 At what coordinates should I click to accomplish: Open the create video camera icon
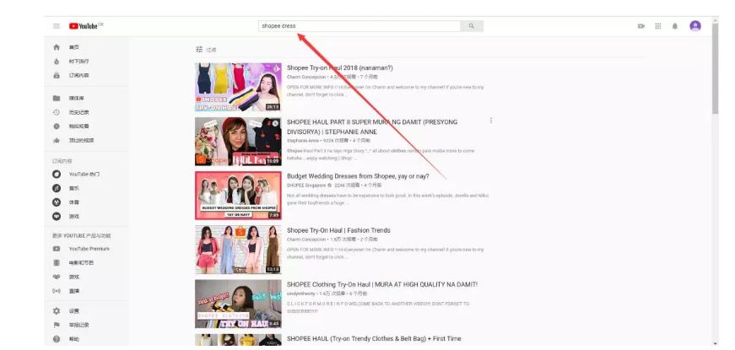click(x=641, y=26)
